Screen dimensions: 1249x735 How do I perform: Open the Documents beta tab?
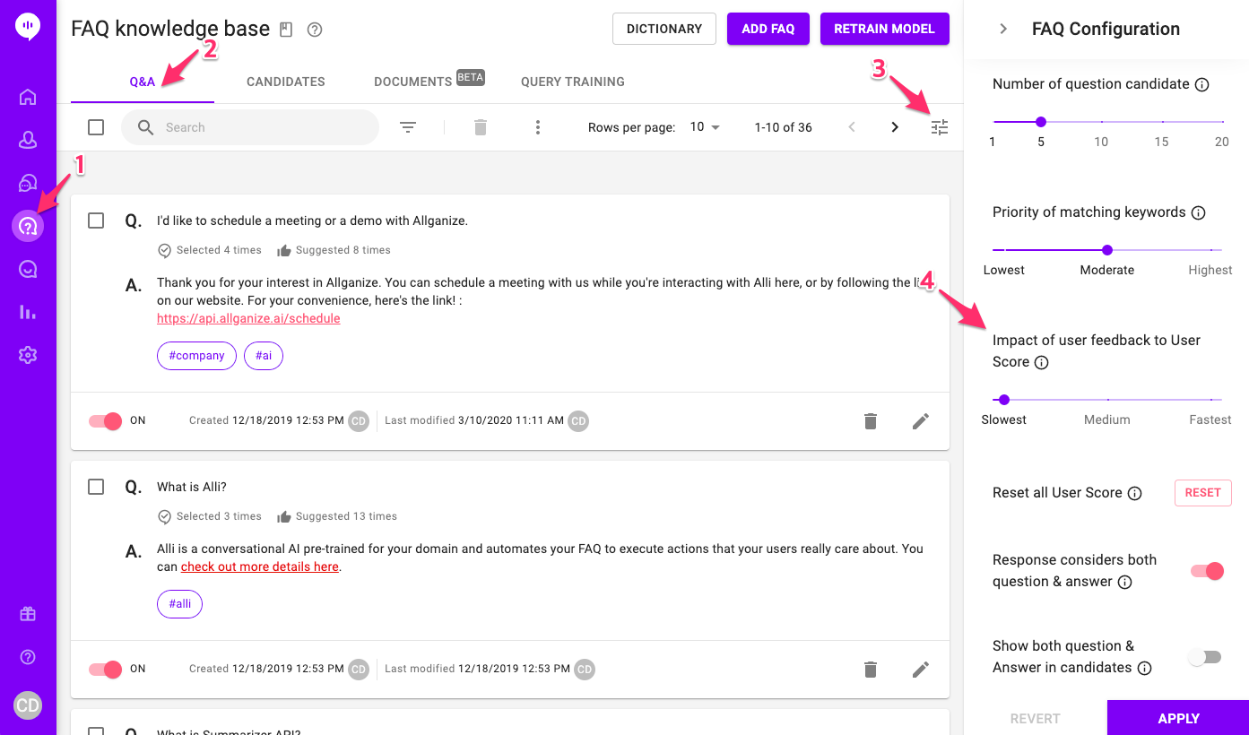(429, 82)
